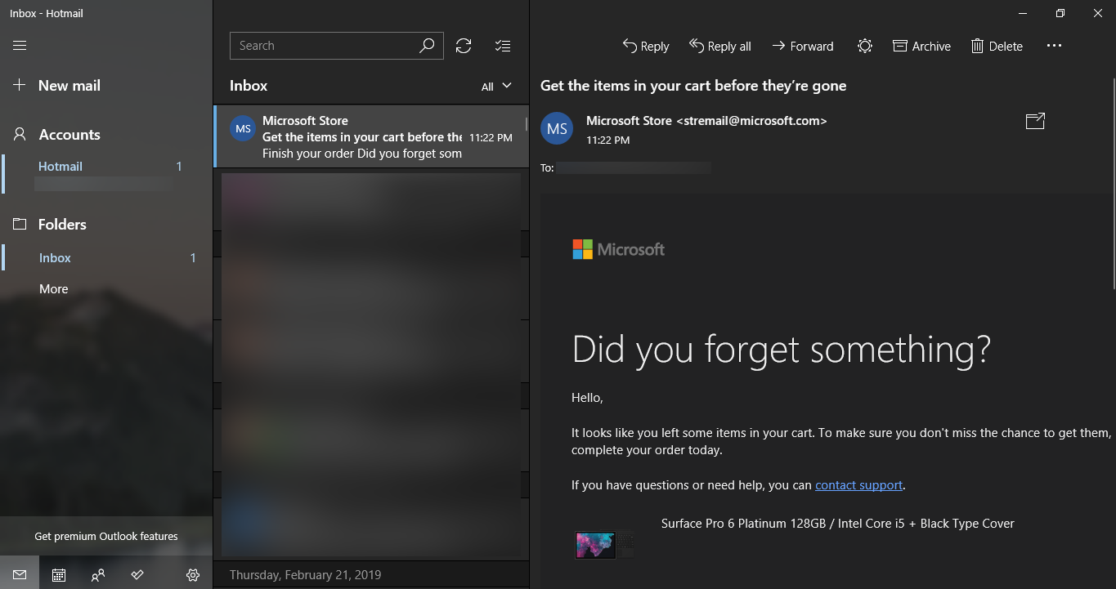Show More folders

[x=54, y=289]
